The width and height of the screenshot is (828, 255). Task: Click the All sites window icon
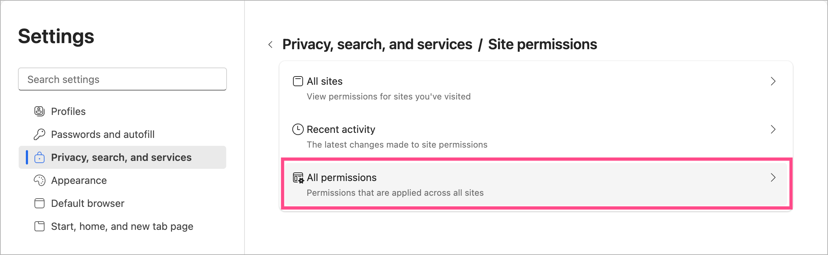[x=298, y=81]
